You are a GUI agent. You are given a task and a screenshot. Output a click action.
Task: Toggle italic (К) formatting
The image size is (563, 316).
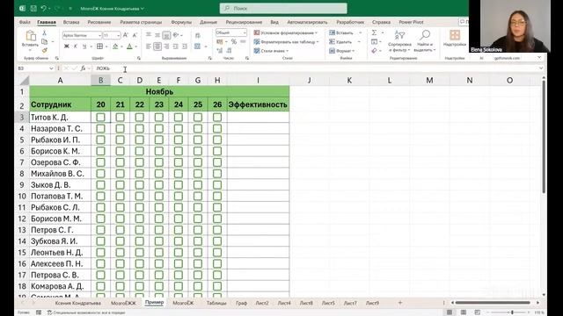coord(76,47)
